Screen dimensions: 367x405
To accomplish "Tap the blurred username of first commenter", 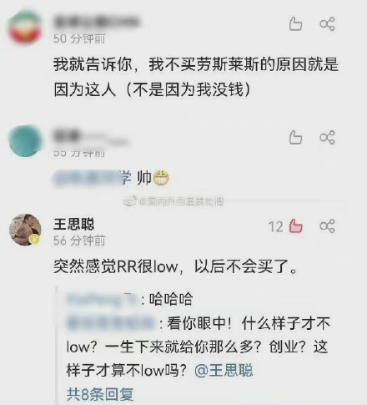I will (x=96, y=22).
